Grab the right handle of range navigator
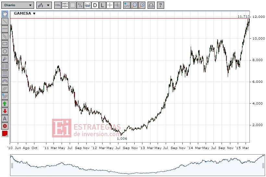Viewport: 266px width, 177px height. [263, 165]
